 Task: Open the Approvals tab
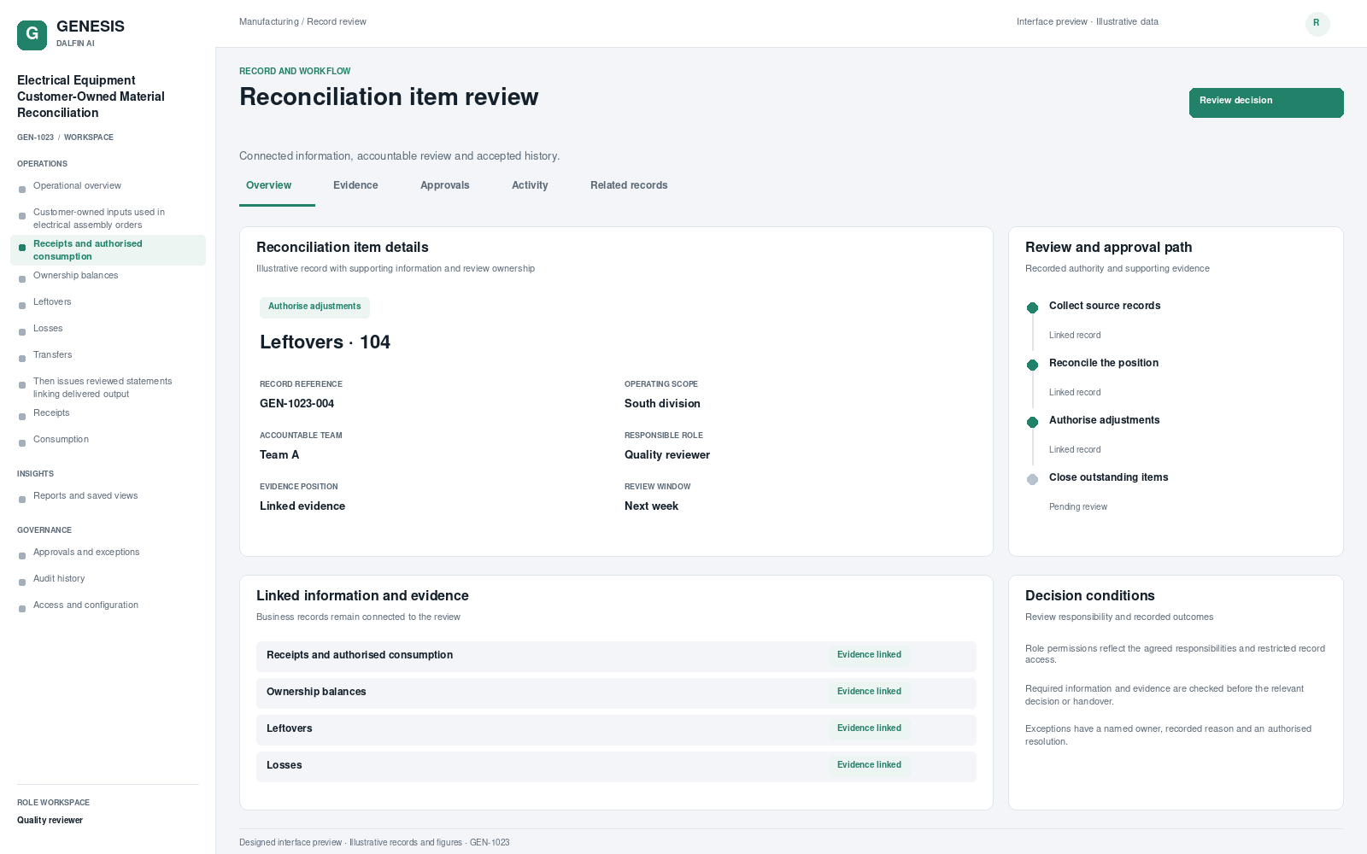pyautogui.click(x=444, y=185)
